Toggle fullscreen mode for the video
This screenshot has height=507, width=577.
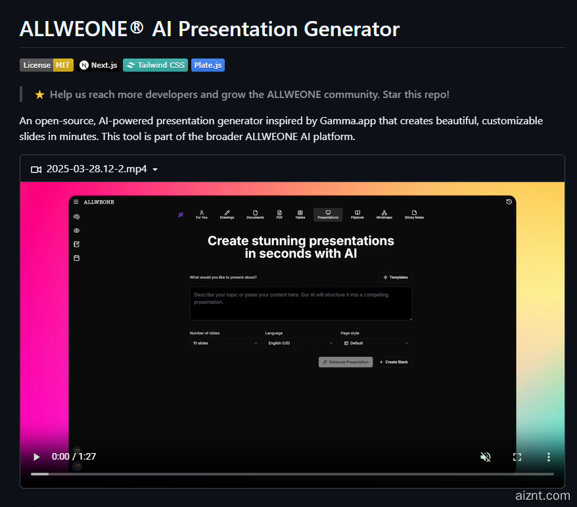(x=517, y=456)
